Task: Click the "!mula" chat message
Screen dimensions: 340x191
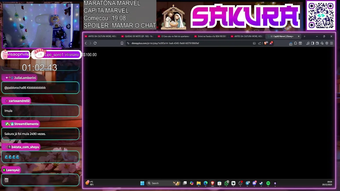Action: pos(8,111)
